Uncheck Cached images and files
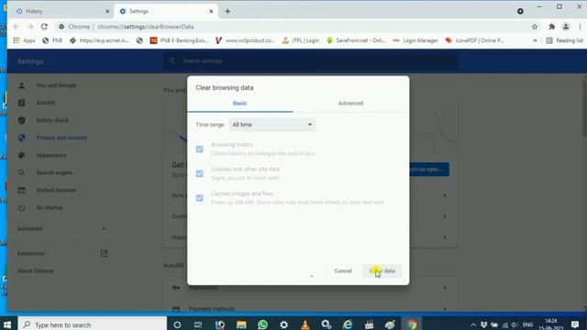 click(200, 198)
